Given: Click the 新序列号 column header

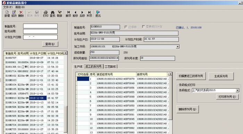Looking at the screenshot, I should point(152,74).
